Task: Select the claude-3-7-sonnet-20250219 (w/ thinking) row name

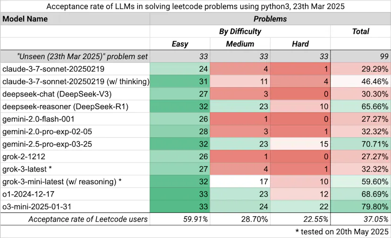Action: point(75,82)
